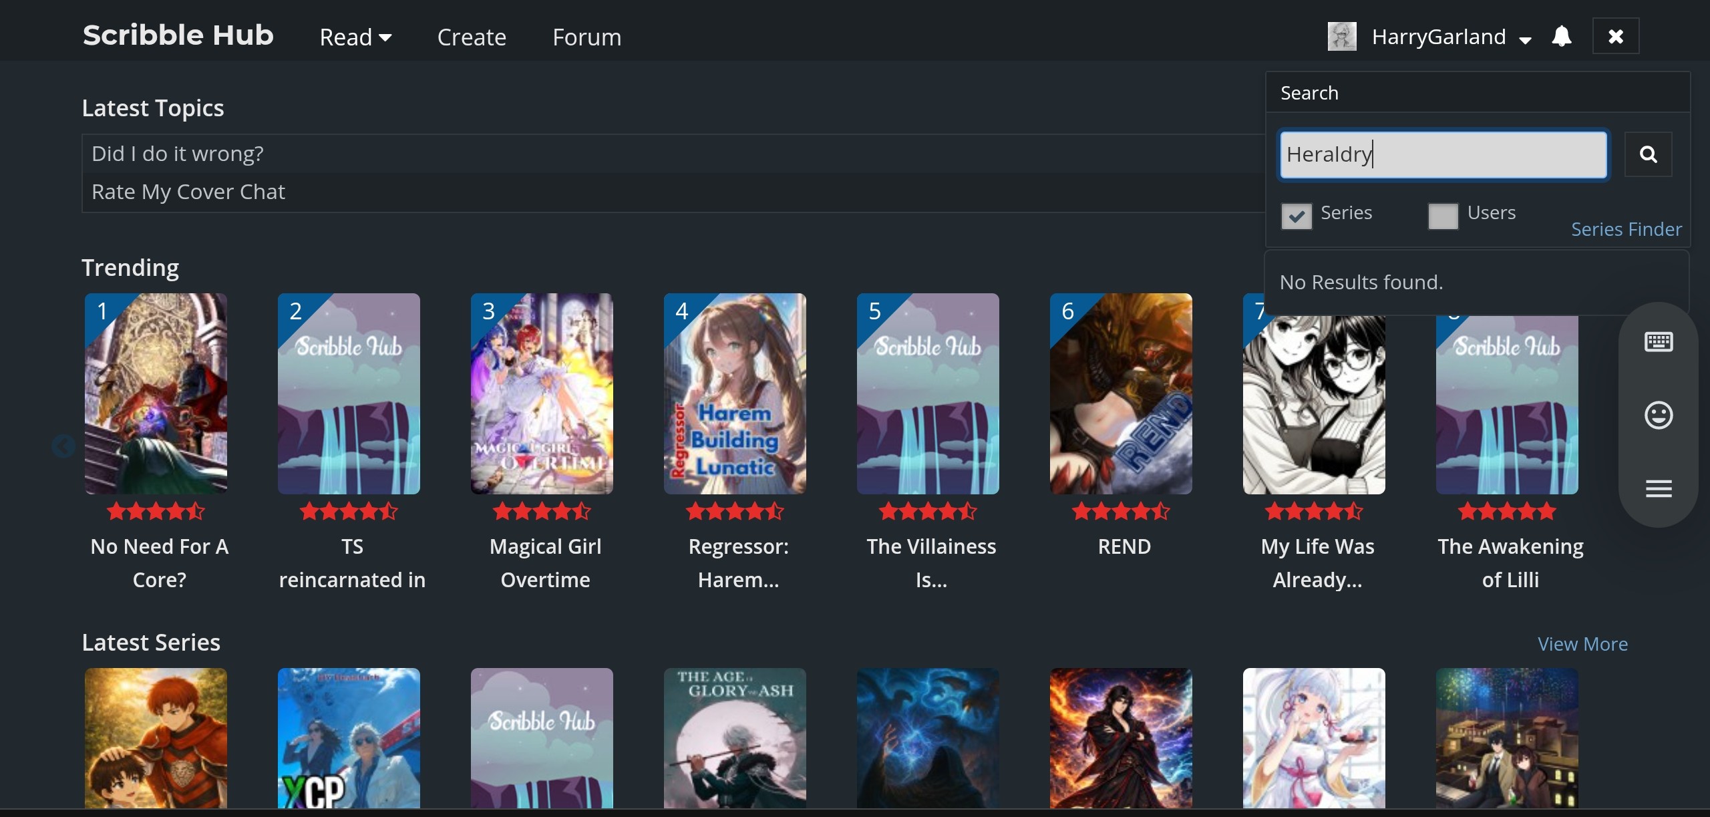1710x817 pixels.
Task: Uncheck the Series checkbox
Action: tap(1296, 216)
